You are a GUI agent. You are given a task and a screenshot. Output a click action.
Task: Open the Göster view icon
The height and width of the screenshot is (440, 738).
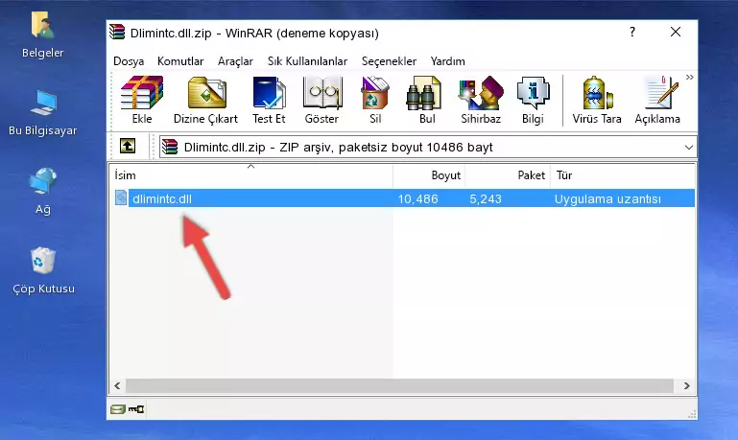click(x=321, y=100)
